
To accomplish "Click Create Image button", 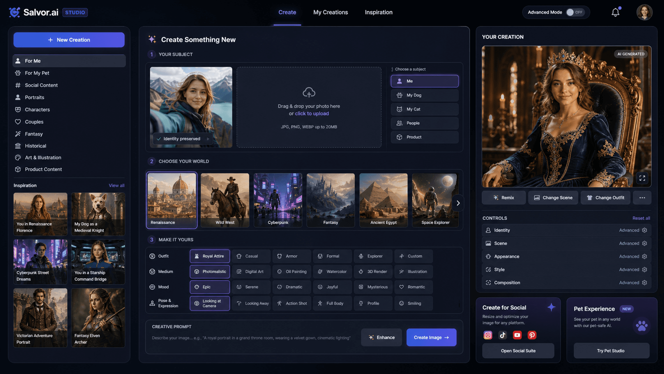I will click(431, 337).
